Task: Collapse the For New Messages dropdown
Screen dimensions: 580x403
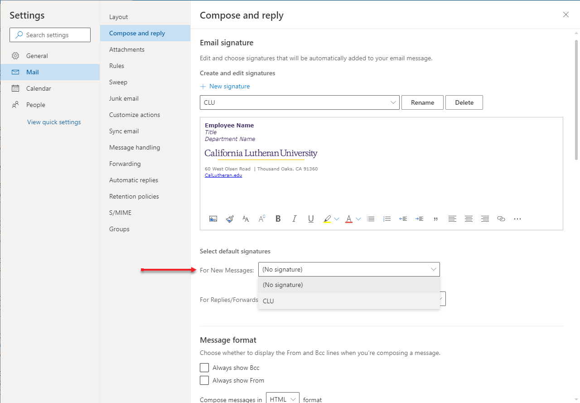Action: 349,269
